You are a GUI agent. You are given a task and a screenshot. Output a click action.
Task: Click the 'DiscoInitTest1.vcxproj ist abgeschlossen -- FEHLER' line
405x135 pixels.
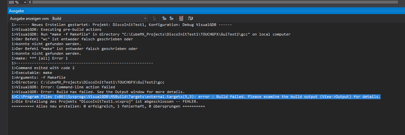[105, 101]
